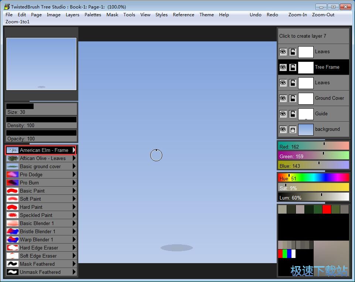This screenshot has height=282, width=355.
Task: Expand Pro Dodge options arrow
Action: coord(74,174)
